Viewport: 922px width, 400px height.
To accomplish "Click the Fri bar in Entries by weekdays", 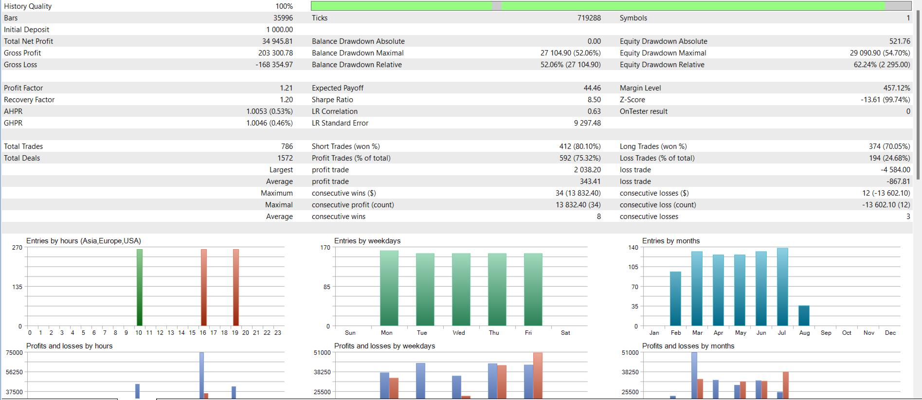I will pyautogui.click(x=533, y=290).
